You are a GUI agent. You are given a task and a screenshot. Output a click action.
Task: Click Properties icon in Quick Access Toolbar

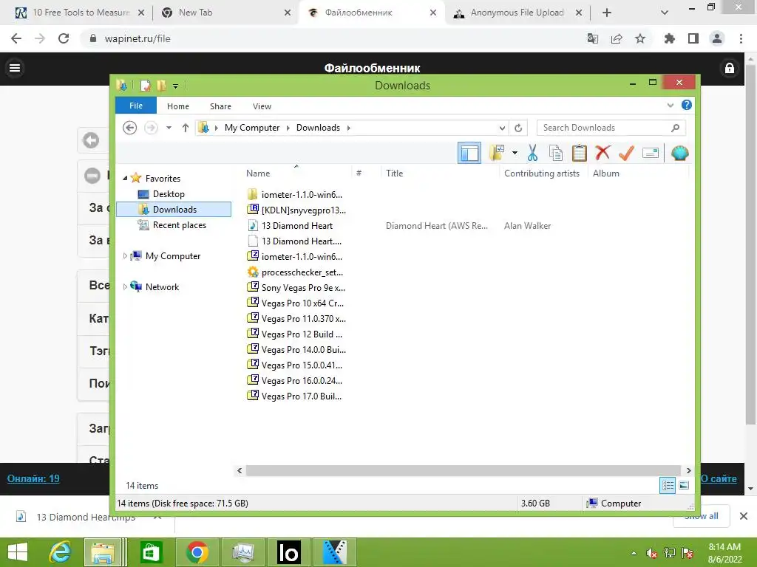(x=145, y=86)
